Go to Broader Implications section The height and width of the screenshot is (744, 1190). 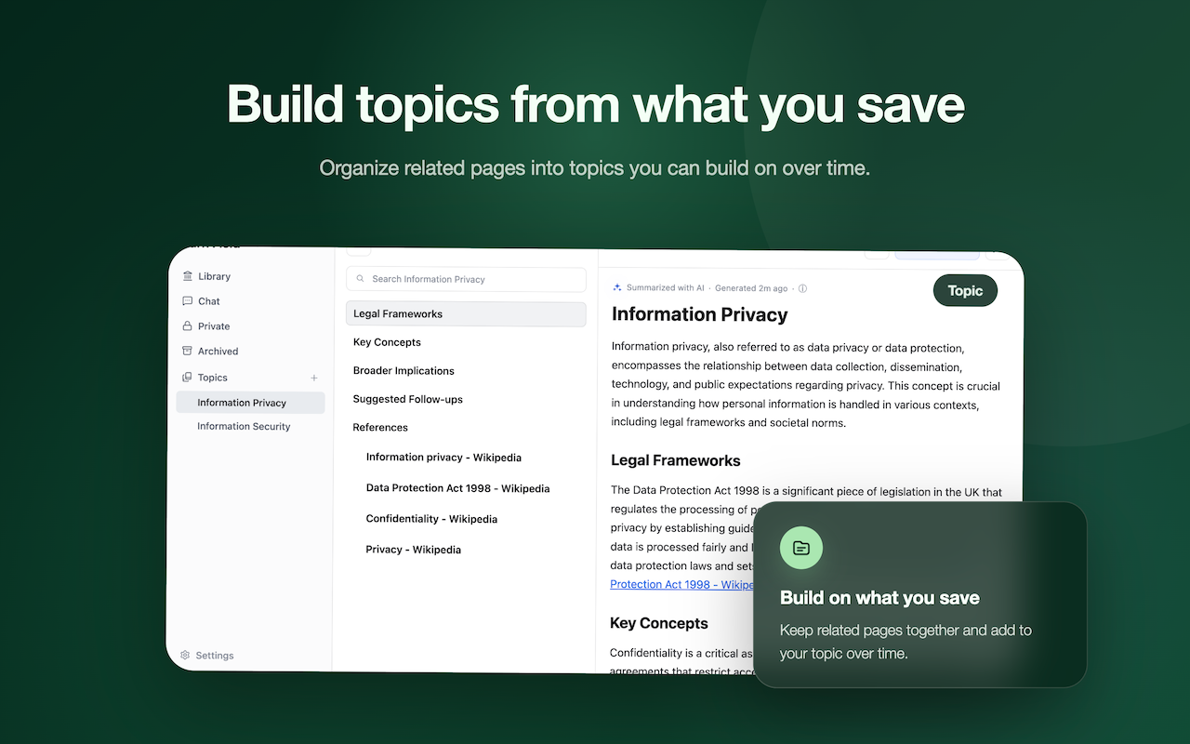403,370
